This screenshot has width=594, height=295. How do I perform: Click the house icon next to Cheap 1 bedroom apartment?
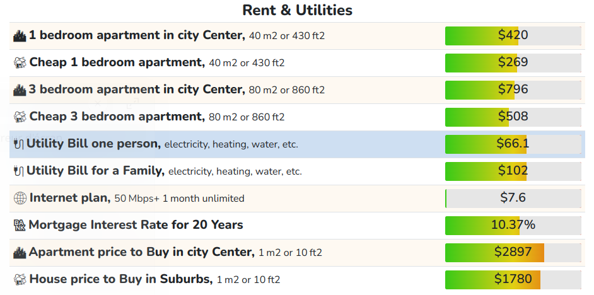pos(20,62)
